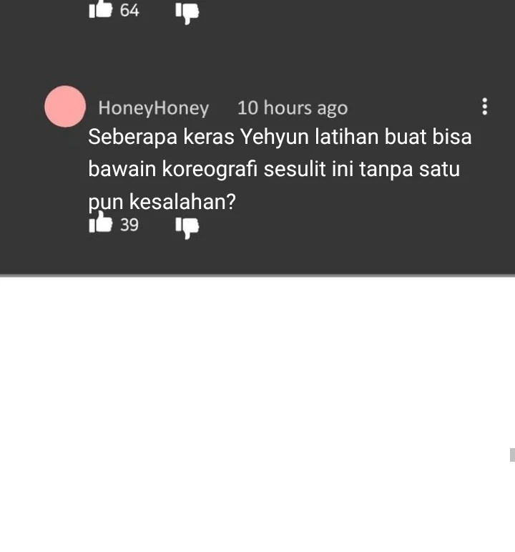Click the gray scrollbar thumb on right edge
This screenshot has width=515, height=552.
click(x=512, y=455)
